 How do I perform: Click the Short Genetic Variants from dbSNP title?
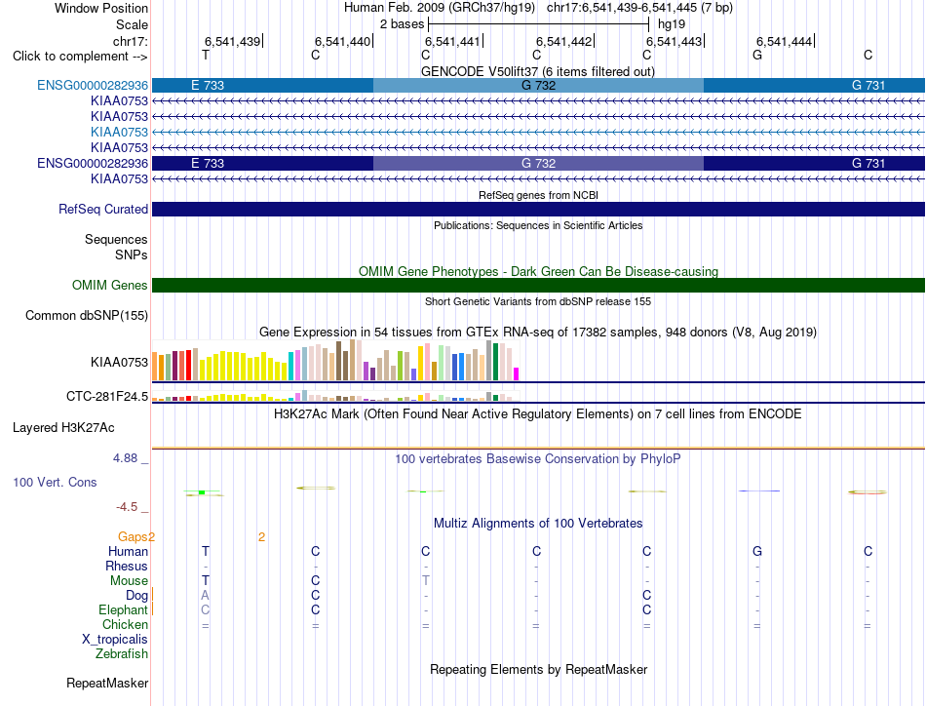(538, 301)
